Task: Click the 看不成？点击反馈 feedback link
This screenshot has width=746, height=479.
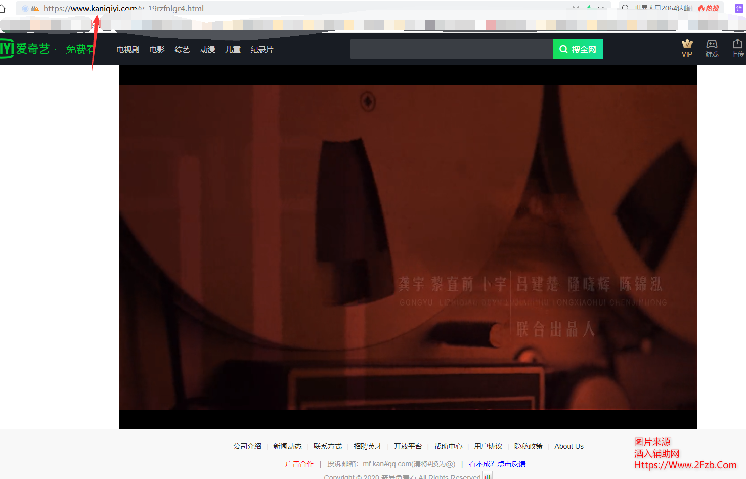Action: click(497, 464)
